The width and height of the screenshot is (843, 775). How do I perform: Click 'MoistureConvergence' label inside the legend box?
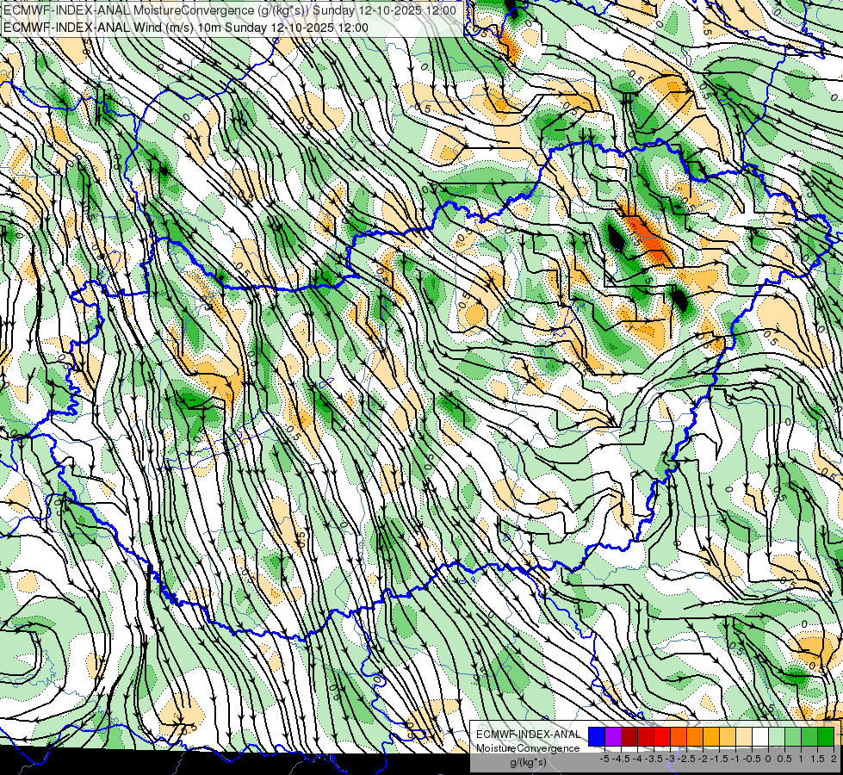(528, 748)
